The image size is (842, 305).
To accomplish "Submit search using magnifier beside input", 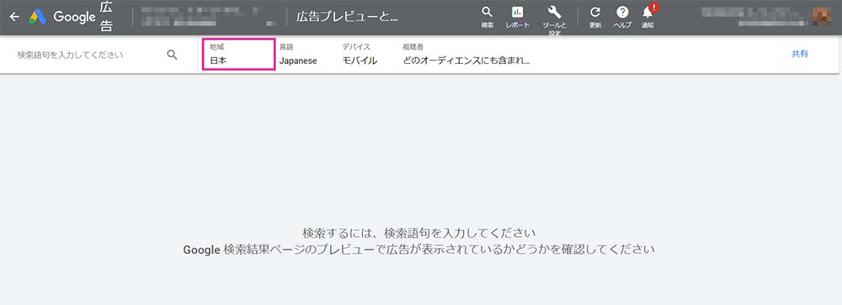I will (172, 55).
